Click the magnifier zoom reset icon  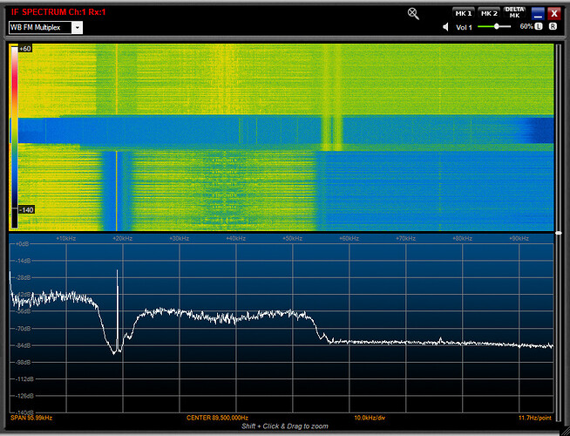(413, 13)
